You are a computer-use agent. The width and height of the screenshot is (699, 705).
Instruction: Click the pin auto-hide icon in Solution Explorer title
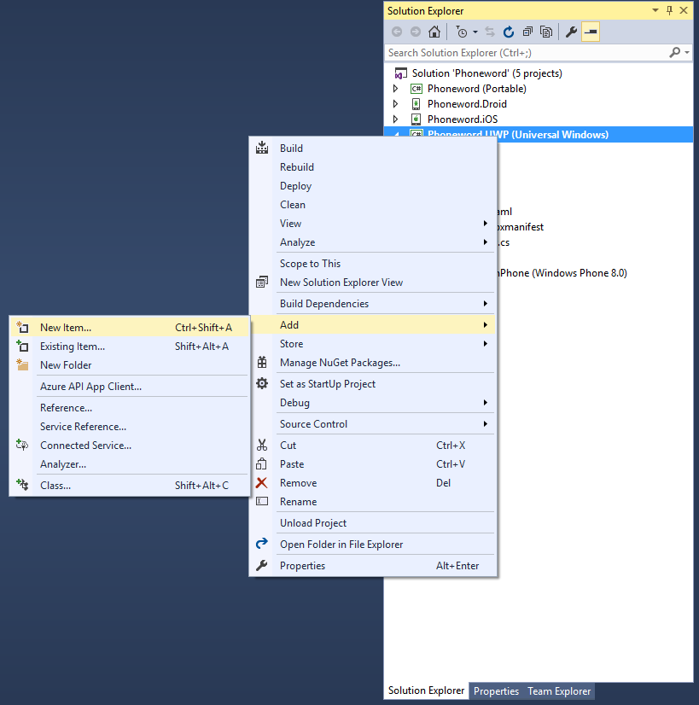tap(669, 10)
